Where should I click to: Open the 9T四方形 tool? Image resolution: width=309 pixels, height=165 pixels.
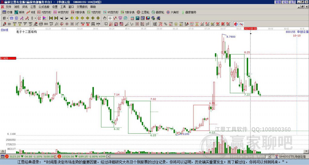pos(111,12)
